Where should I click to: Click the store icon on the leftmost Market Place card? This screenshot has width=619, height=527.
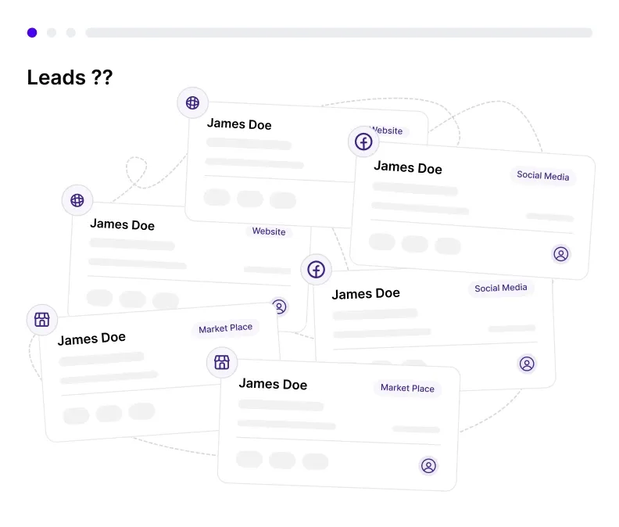[x=42, y=319]
